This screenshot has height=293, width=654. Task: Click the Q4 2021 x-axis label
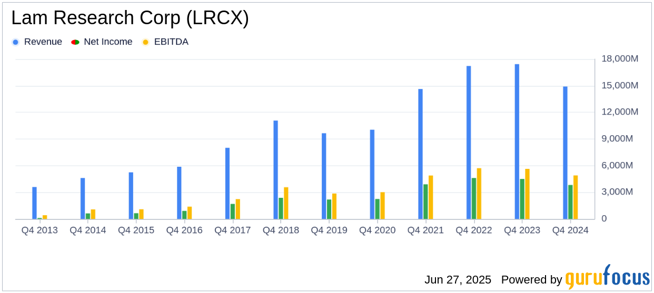[x=425, y=230]
